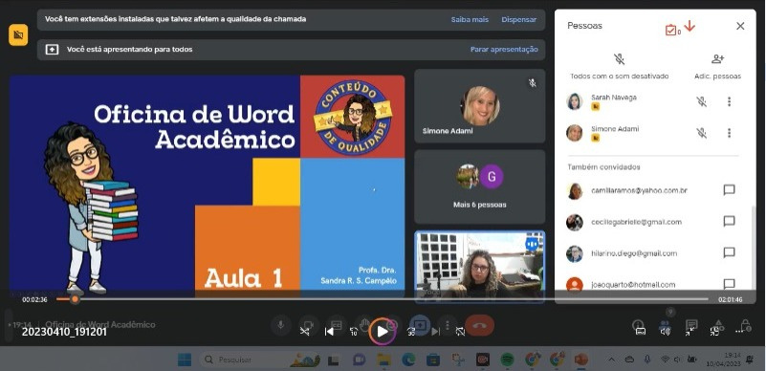Image resolution: width=766 pixels, height=371 pixels.
Task: Click the add people icon
Action: point(717,59)
